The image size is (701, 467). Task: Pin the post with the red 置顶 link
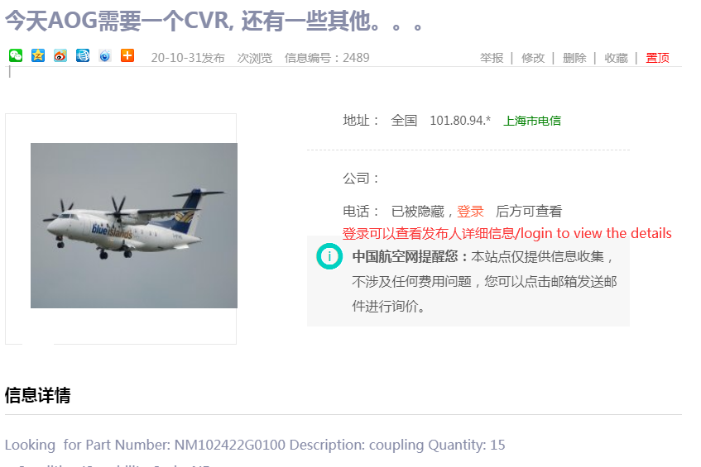click(x=658, y=58)
